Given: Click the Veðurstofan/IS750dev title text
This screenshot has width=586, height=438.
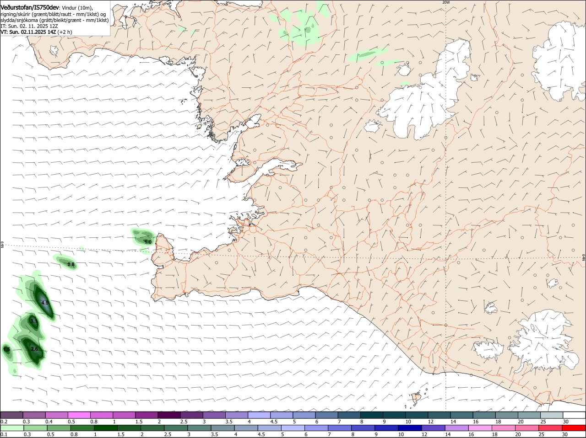Looking at the screenshot, I should 30,7.
